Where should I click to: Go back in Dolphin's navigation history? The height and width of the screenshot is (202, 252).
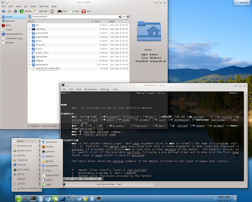click(4, 11)
